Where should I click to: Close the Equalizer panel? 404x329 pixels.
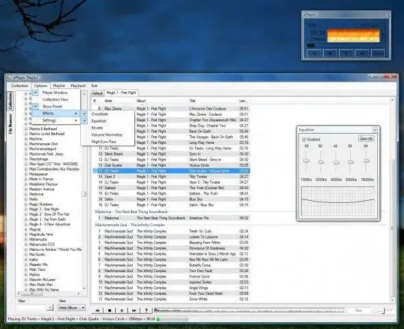coord(375,130)
